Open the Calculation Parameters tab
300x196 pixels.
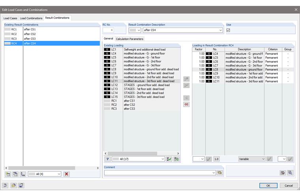click(x=129, y=39)
